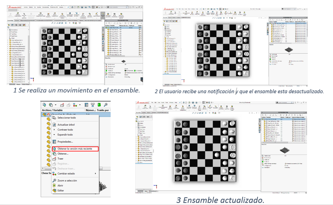Click the red clock icon on the highlighted row
The width and height of the screenshot is (333, 205).
click(49, 114)
